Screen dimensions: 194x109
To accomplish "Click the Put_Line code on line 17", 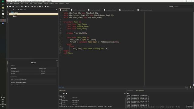I will [x=90, y=48].
